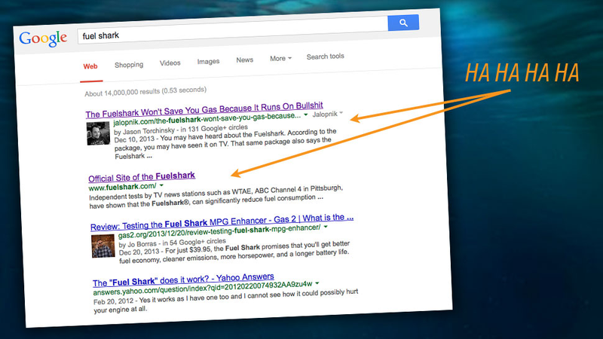Expand the arrow beside the jalopnik.com URL
The image size is (603, 339).
coord(306,115)
